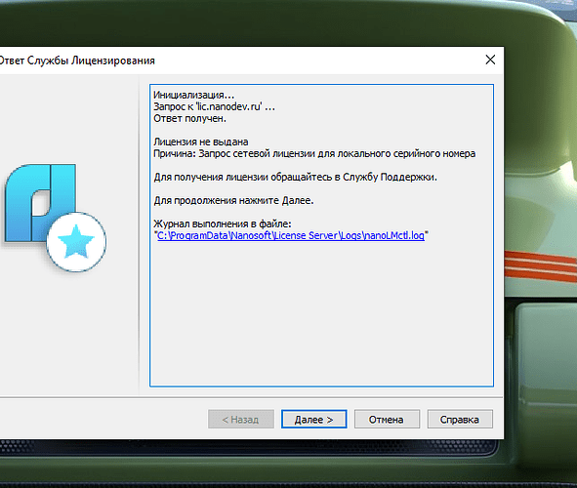Click the 'Журнал выполнения в файле:' line
Image resolution: width=577 pixels, height=488 pixels.
coord(223,224)
